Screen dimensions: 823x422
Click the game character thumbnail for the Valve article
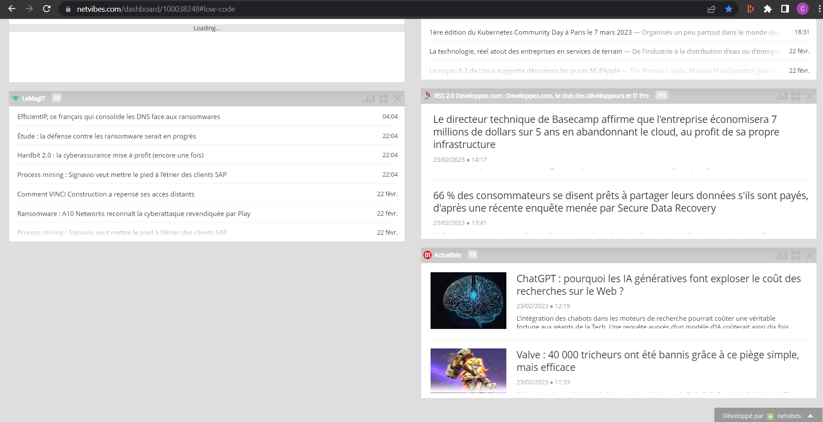pyautogui.click(x=468, y=370)
